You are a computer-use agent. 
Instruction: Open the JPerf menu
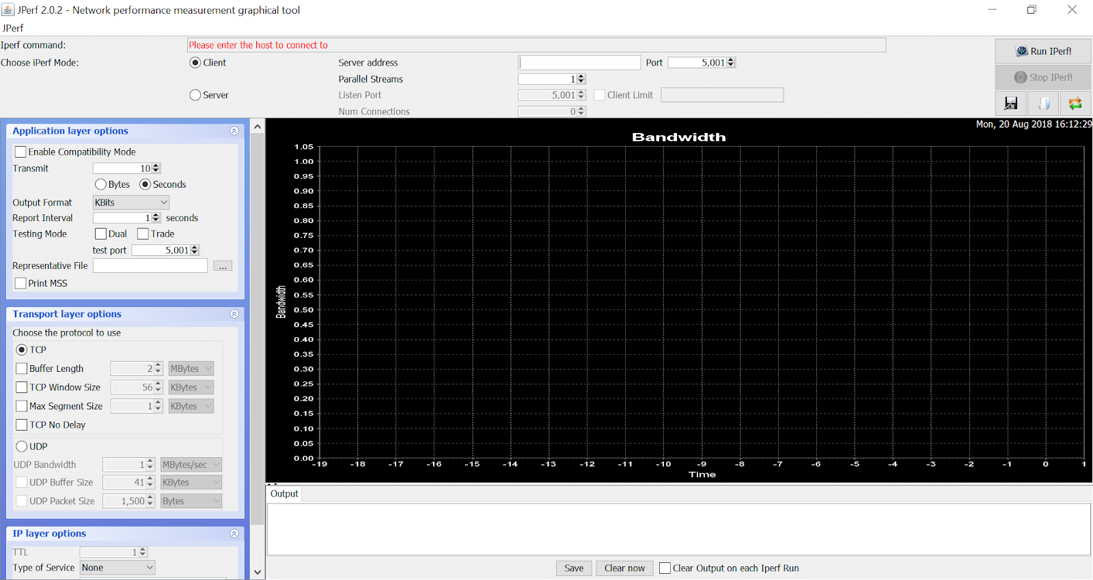click(x=13, y=28)
